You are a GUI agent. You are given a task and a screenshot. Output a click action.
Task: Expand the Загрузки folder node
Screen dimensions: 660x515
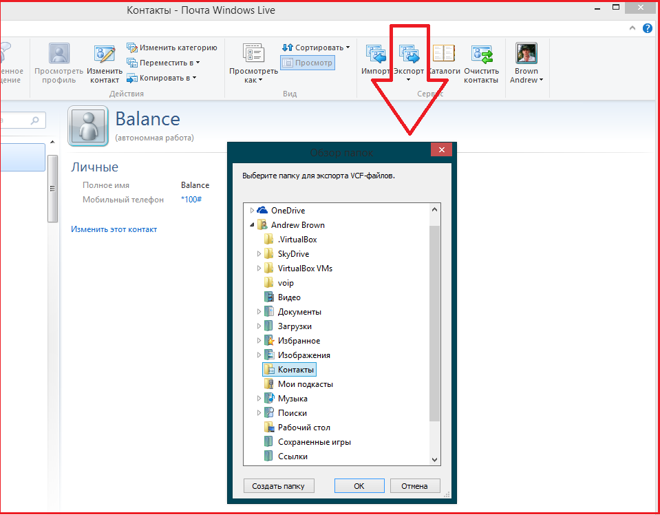coord(259,326)
